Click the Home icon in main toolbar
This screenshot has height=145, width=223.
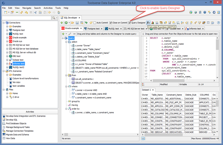coord(59,12)
